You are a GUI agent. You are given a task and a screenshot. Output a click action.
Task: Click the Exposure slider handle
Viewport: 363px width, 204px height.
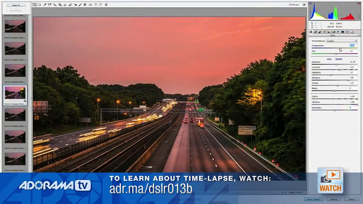(336, 64)
